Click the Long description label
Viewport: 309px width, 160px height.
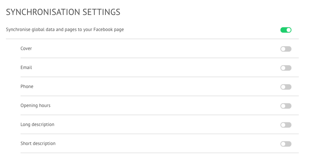[37, 125]
